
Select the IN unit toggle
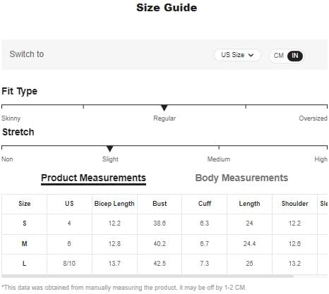click(x=295, y=56)
